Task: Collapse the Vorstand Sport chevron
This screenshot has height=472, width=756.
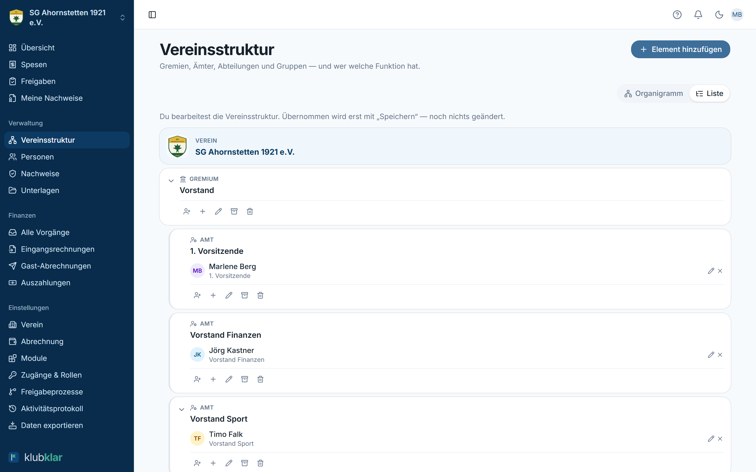Action: [181, 409]
